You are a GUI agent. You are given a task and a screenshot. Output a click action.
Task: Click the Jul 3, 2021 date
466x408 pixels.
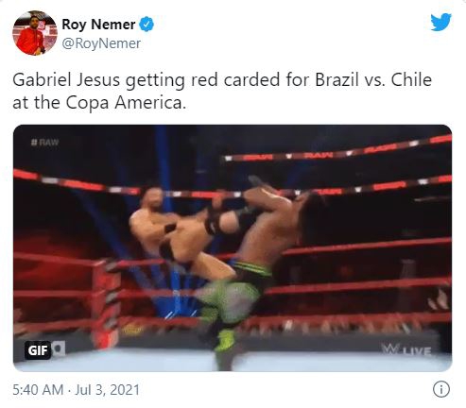(x=108, y=390)
